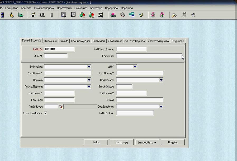The image size is (237, 161).
Task: Click the second pink money bag icon
Action: (162, 15)
